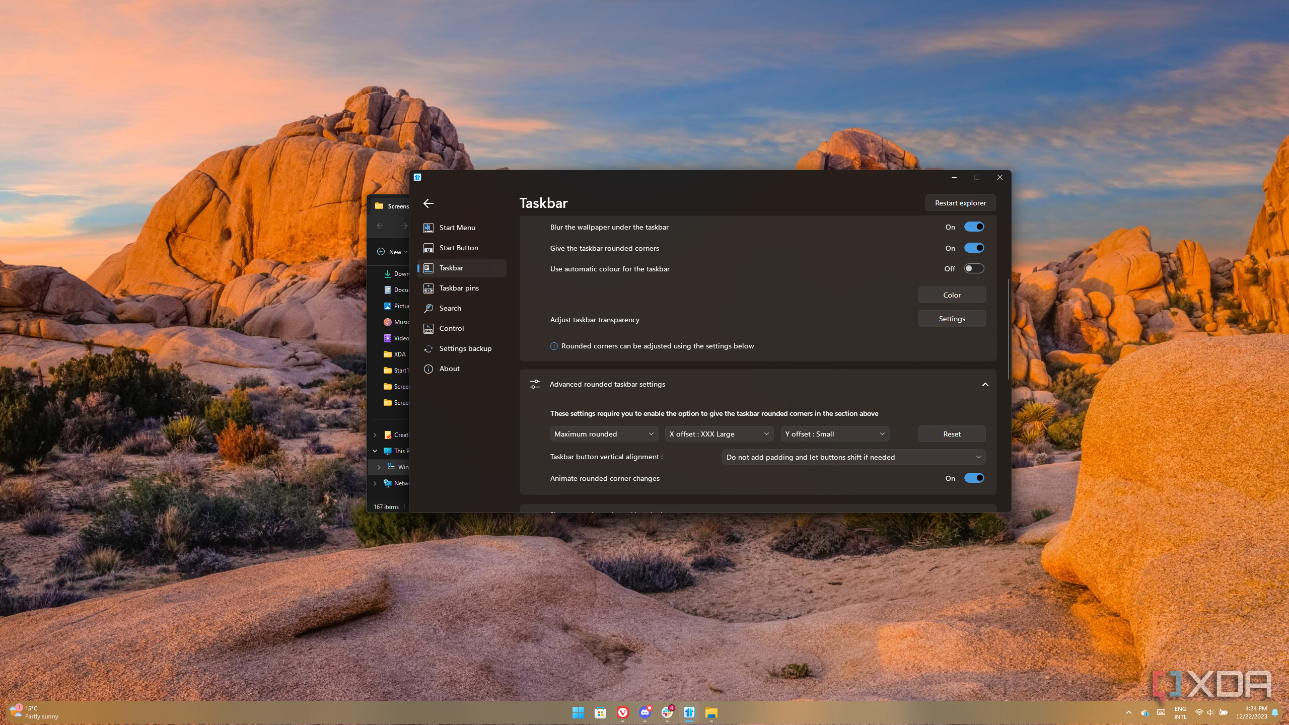Click the advanced settings sliders icon
The height and width of the screenshot is (725, 1289).
coord(535,384)
